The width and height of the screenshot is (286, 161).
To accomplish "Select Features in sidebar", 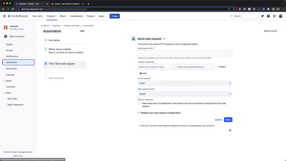I will pos(10,75).
